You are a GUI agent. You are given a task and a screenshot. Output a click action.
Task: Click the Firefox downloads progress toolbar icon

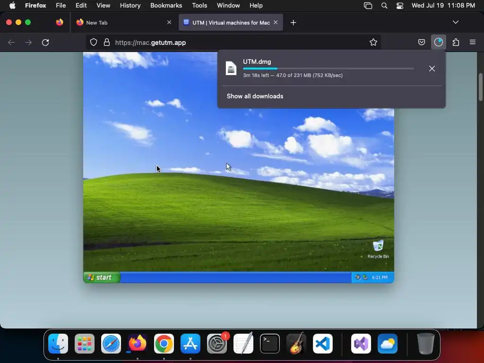(438, 42)
